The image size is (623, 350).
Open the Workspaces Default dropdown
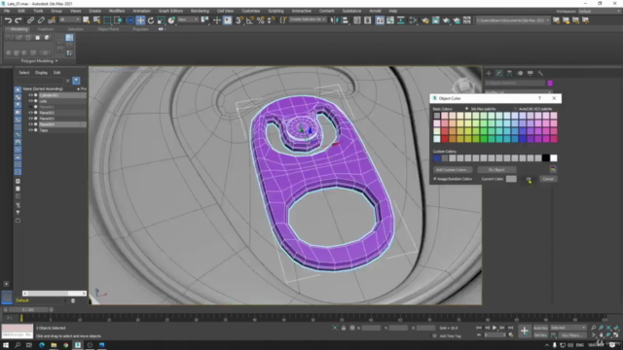tap(600, 11)
